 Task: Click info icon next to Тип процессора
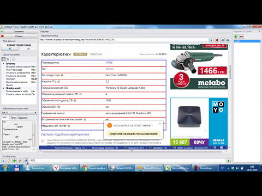pos(62,75)
